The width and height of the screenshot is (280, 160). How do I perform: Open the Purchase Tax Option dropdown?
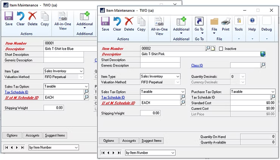[273, 92]
